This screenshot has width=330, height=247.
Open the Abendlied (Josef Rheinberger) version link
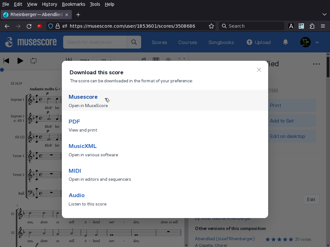pos(225,239)
